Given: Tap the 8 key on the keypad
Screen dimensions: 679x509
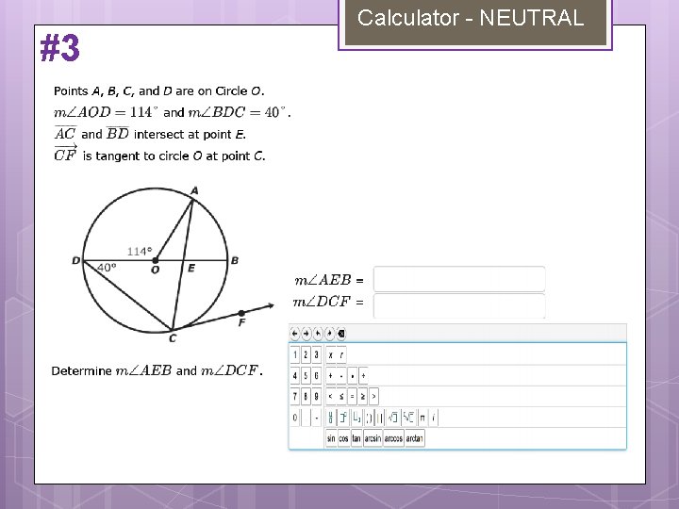Looking at the screenshot, I should (x=306, y=397).
